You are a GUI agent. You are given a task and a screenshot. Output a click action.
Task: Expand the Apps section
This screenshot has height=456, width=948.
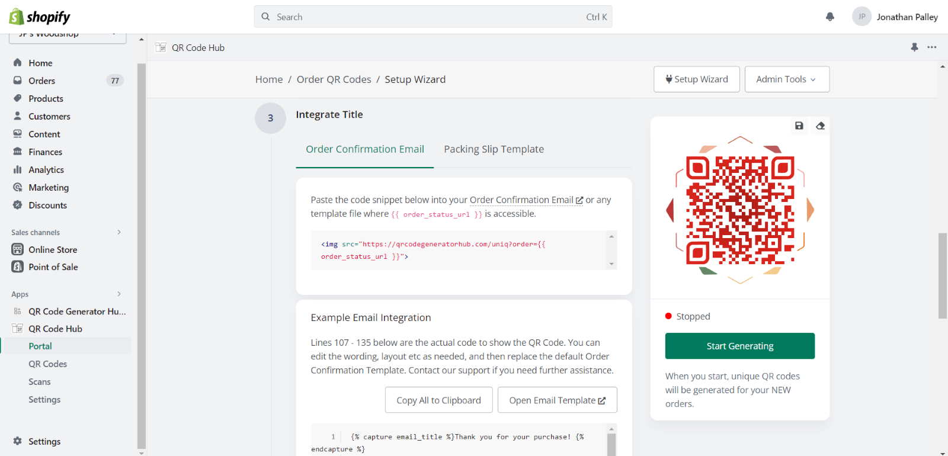pos(119,294)
